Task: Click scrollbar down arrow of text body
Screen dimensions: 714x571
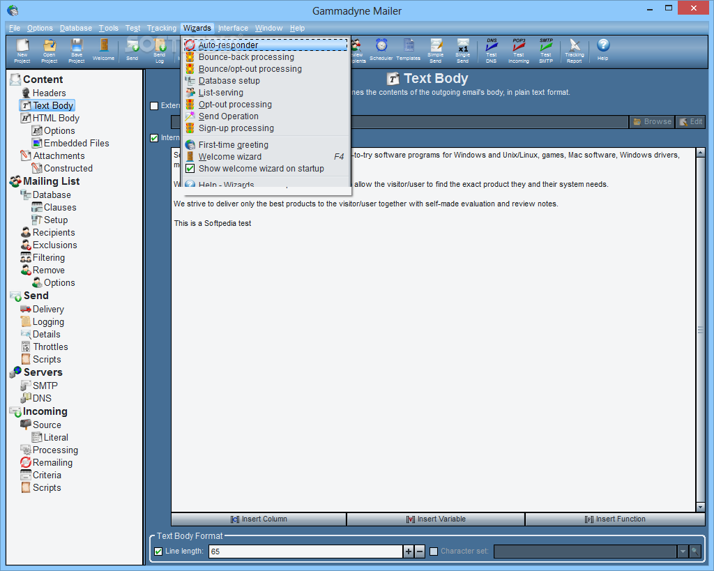Action: [x=700, y=508]
